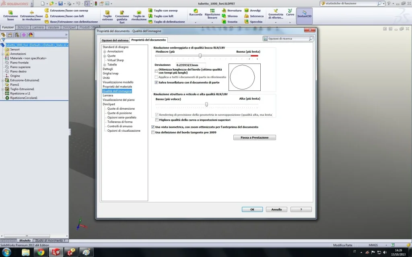The width and height of the screenshot is (412, 257).
Task: Click the Annulla button
Action: tap(276, 210)
